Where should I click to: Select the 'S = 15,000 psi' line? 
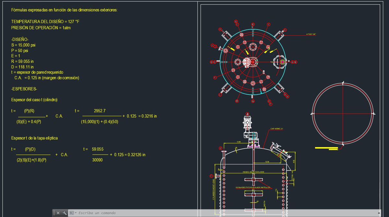point(23,45)
